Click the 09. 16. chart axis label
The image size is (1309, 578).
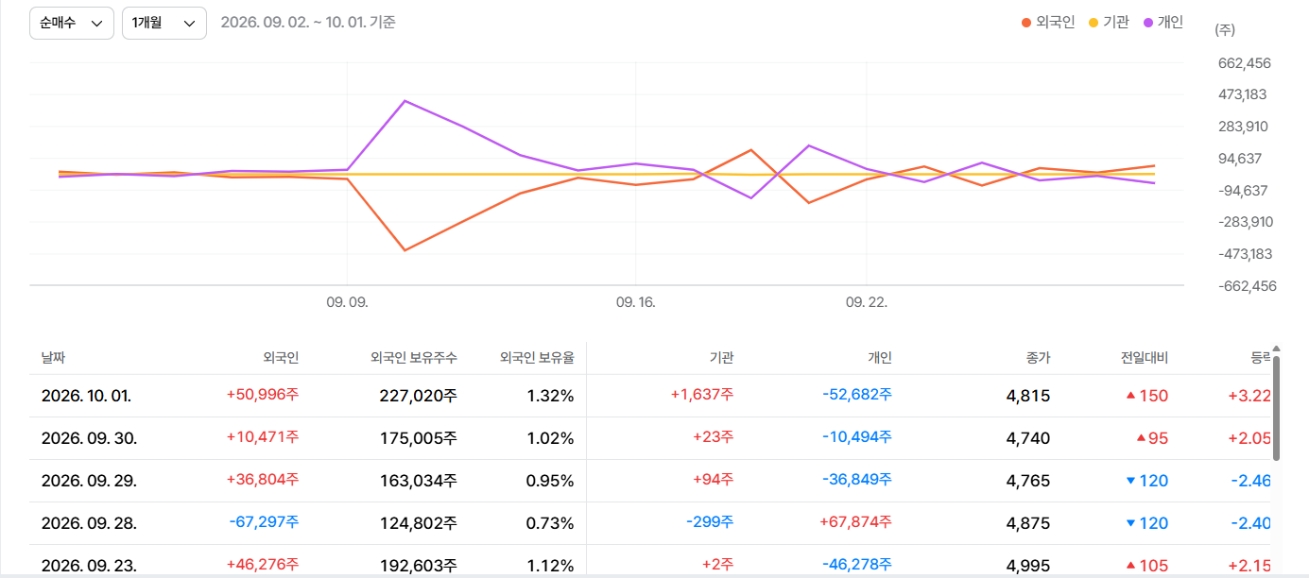click(635, 302)
